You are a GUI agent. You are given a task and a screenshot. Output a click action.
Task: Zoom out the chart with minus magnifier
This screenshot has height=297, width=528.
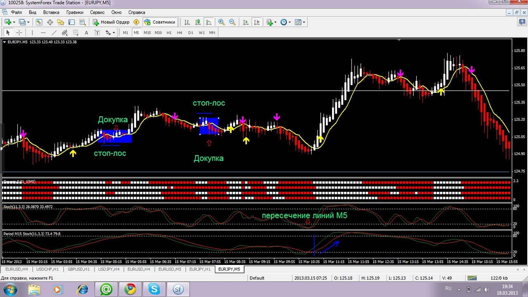point(232,22)
